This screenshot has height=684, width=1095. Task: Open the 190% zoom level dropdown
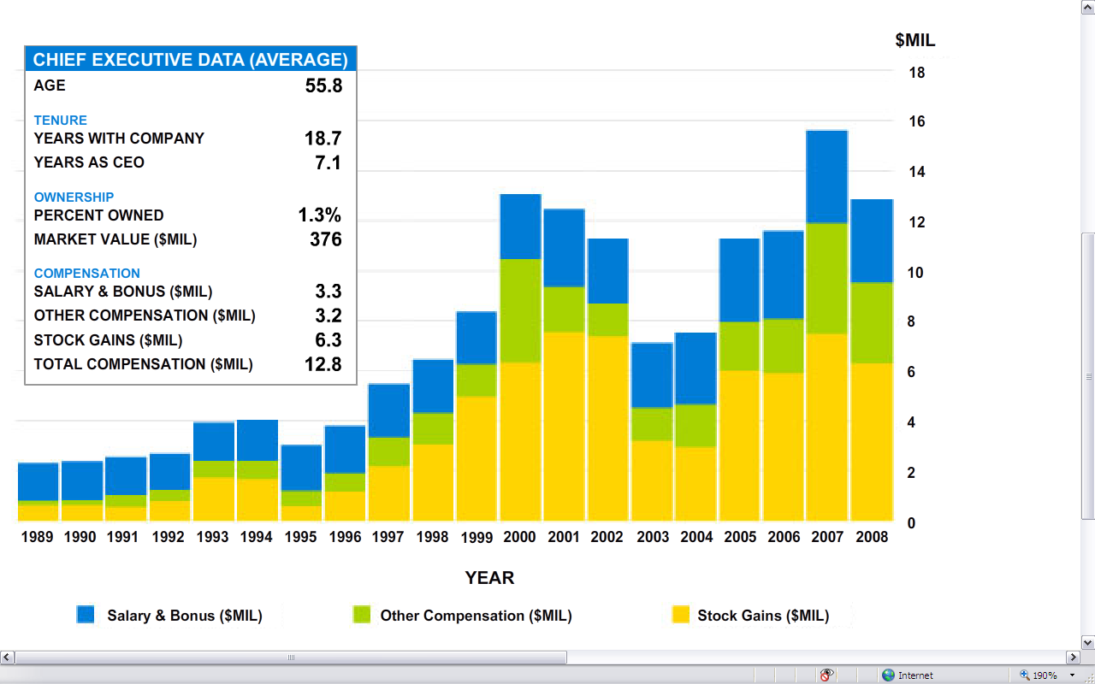tap(1072, 675)
